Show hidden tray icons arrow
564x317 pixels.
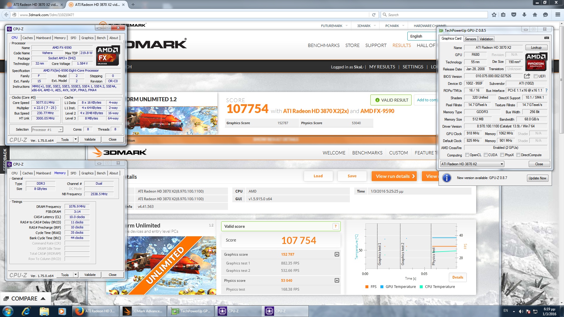(514, 311)
